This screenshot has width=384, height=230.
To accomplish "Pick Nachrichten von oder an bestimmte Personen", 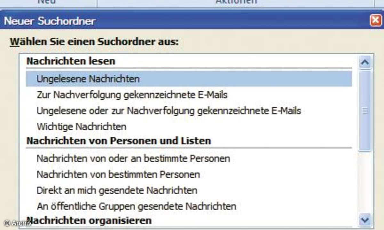I will click(133, 158).
